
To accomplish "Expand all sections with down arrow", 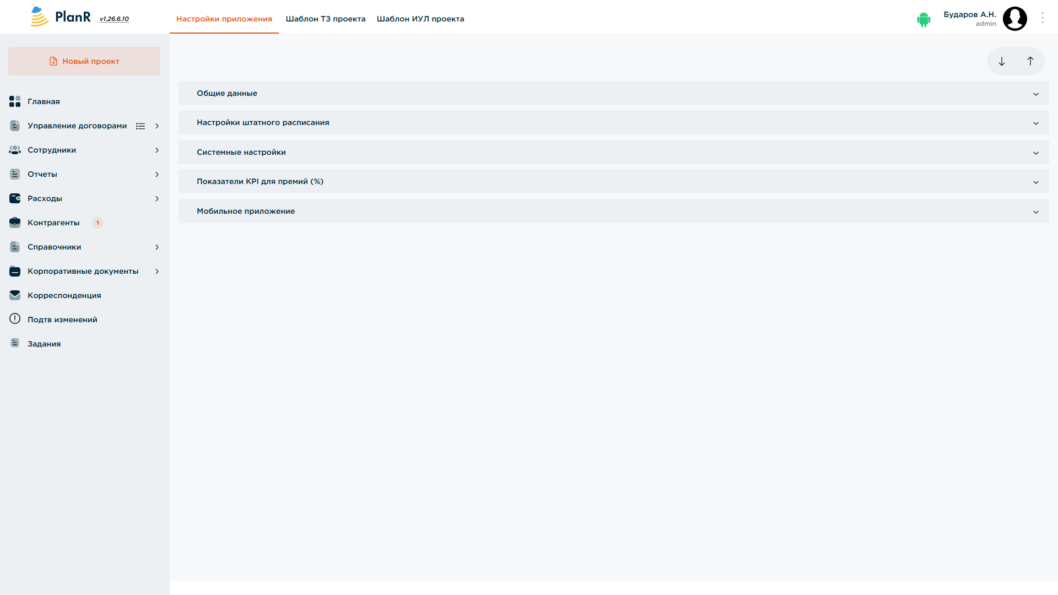I will (1002, 61).
